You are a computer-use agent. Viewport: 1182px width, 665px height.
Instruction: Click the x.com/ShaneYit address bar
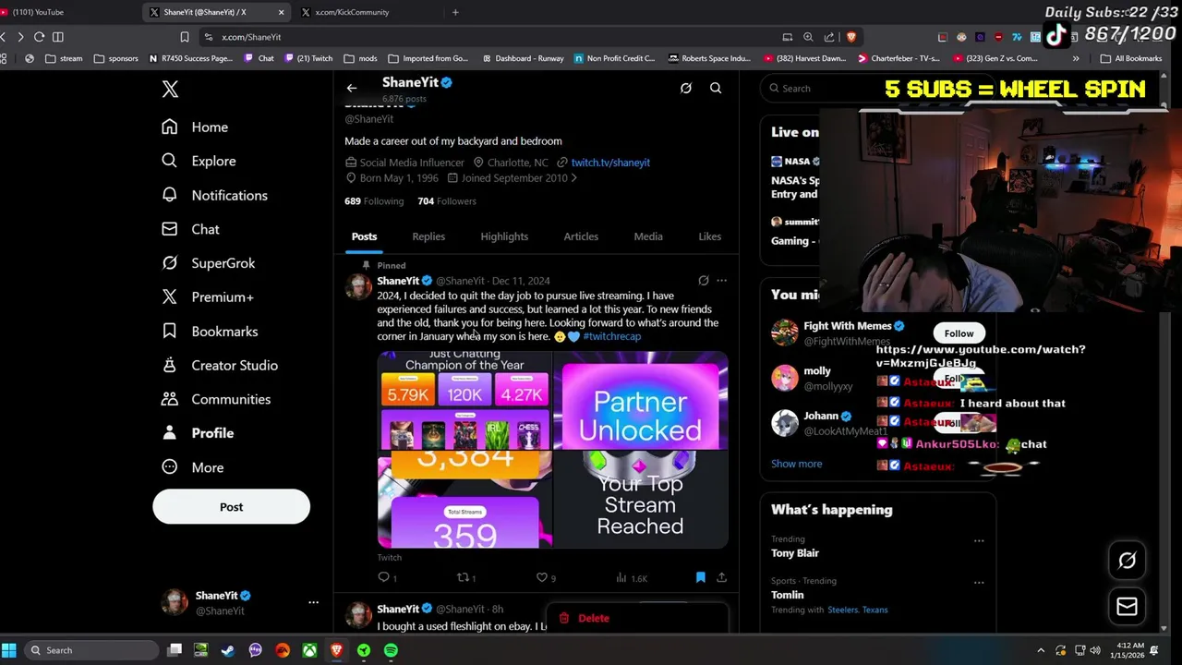(489, 37)
